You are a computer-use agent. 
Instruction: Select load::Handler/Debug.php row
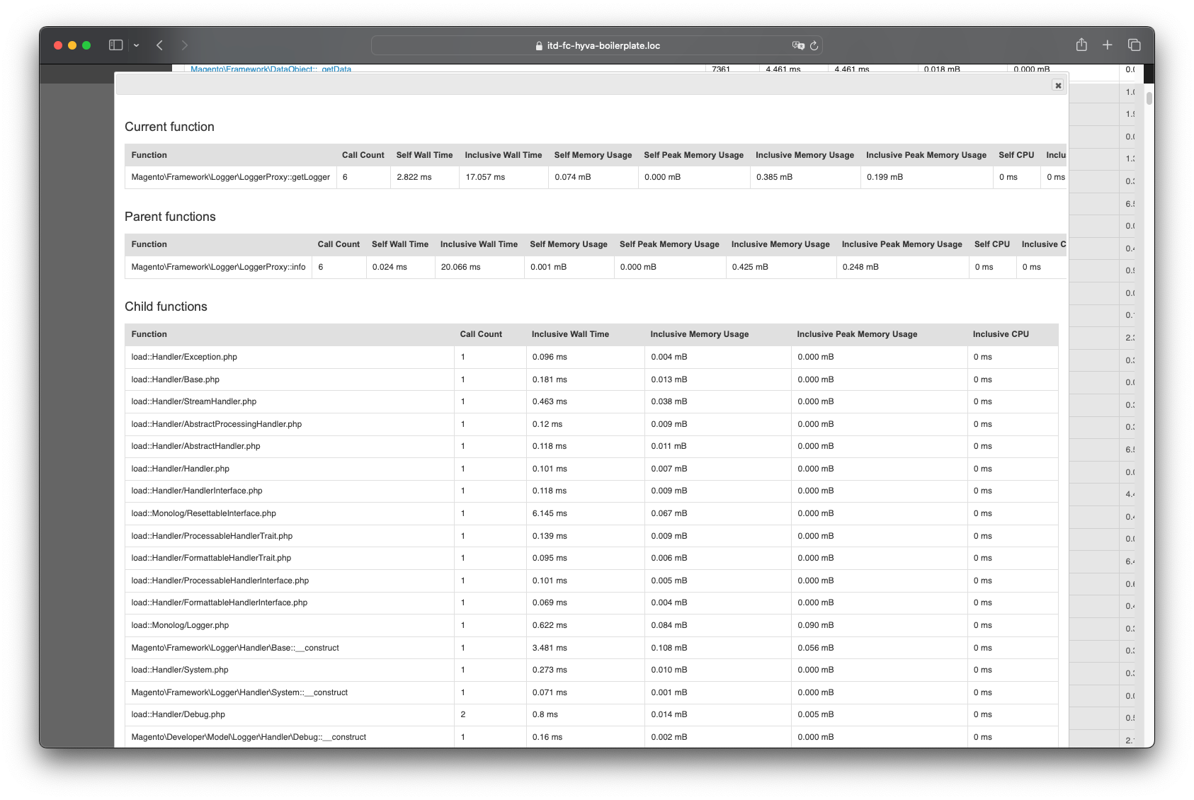[591, 714]
